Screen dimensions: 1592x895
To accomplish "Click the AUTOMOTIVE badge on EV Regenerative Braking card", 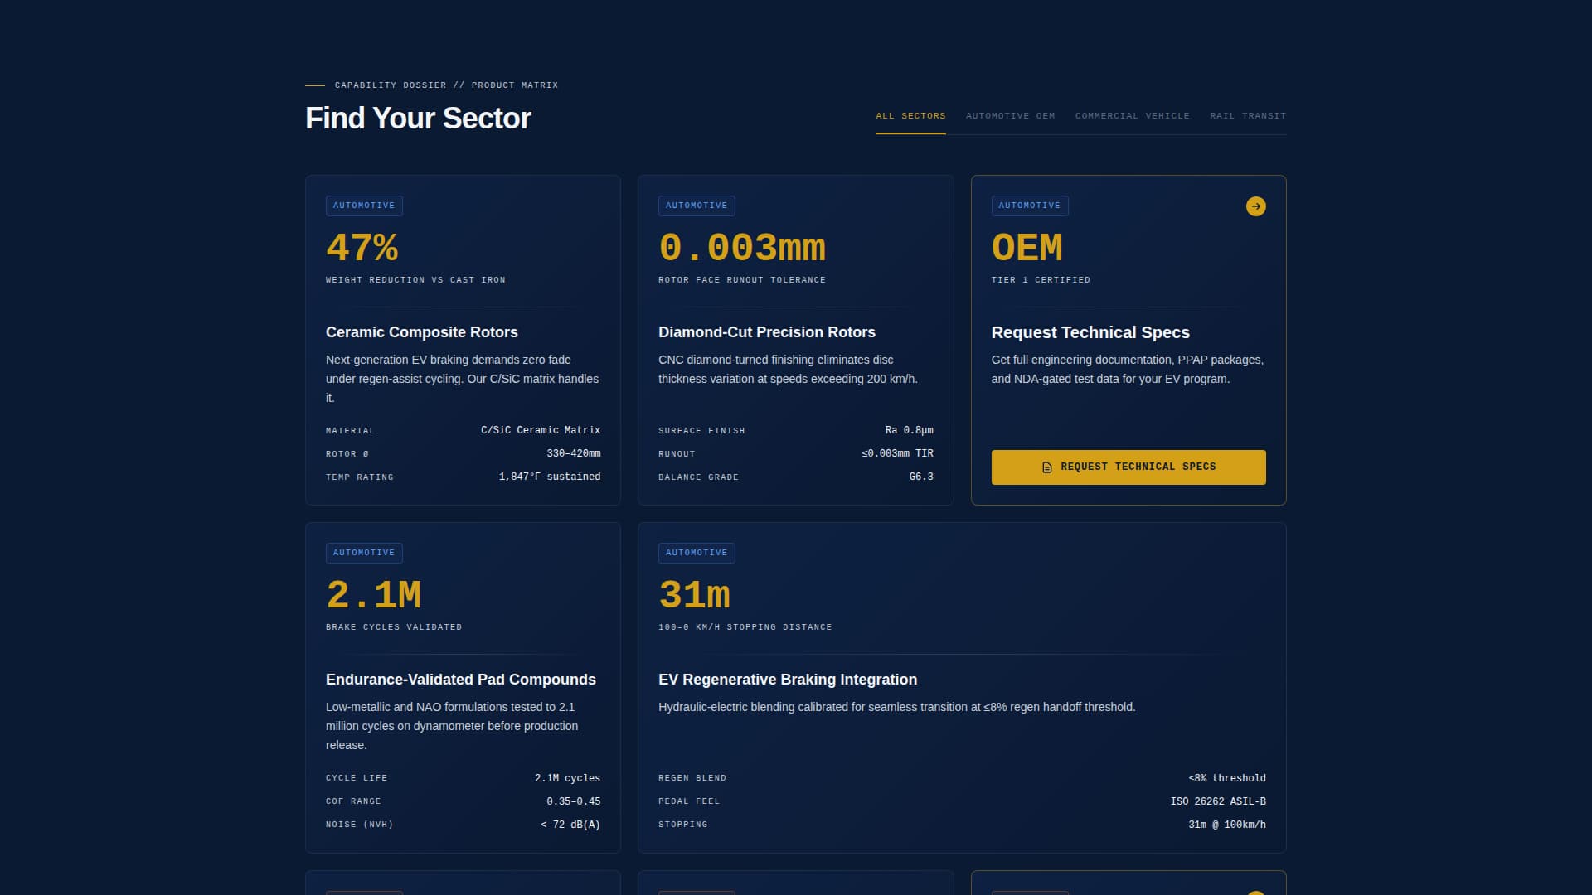I will click(x=696, y=553).
